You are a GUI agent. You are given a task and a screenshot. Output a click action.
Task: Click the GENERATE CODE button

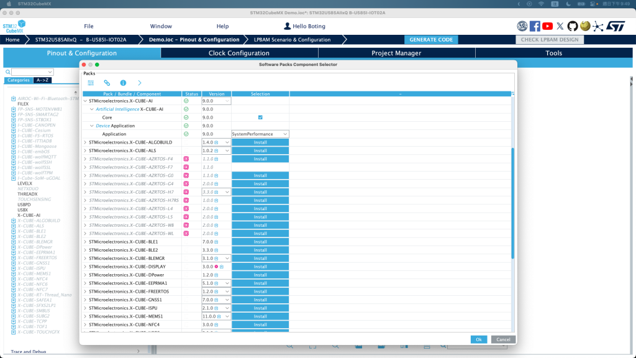tap(431, 40)
